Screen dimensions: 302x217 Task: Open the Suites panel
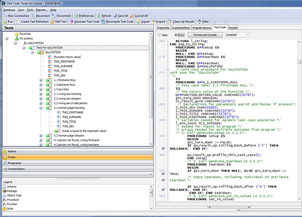[78, 151]
